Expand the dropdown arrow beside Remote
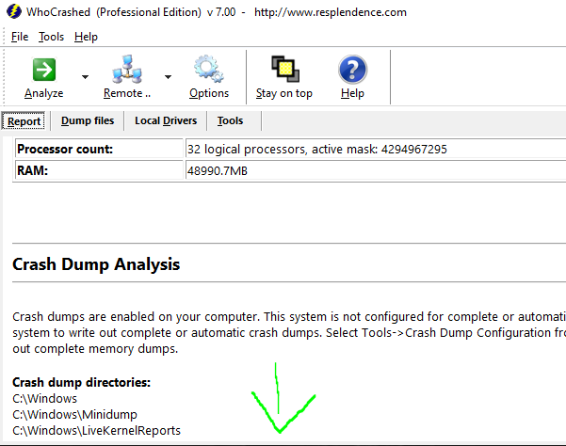This screenshot has width=566, height=446. tap(168, 77)
